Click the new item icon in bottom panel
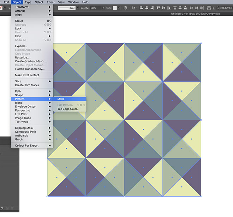The image size is (233, 217). point(7,208)
